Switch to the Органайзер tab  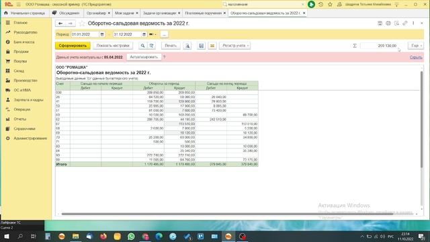(96, 13)
